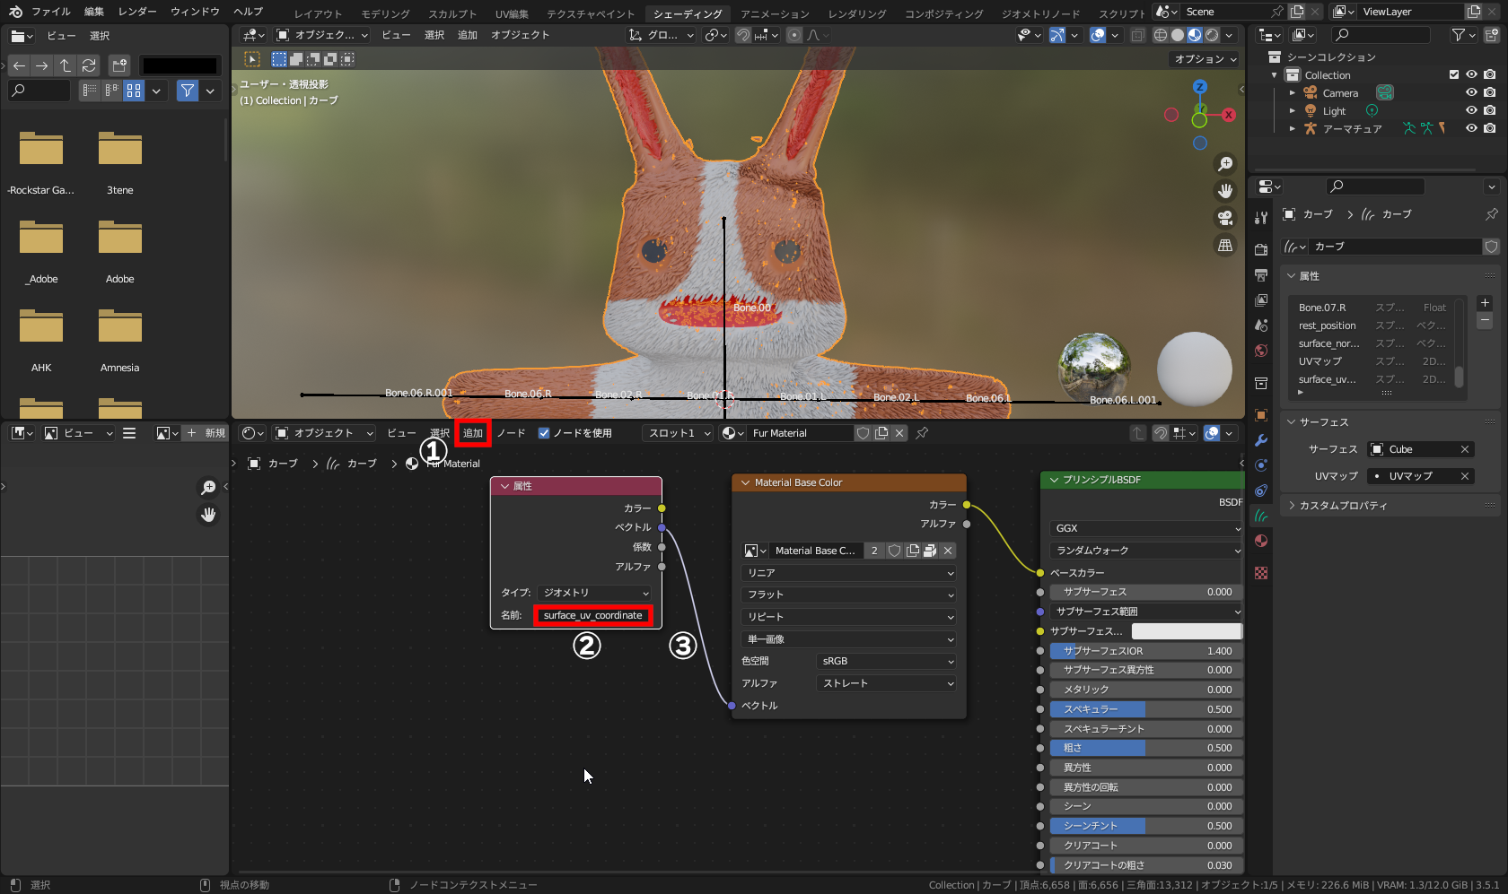The width and height of the screenshot is (1508, 894).
Task: Disable Camera in renders via camera icon
Action: pyautogui.click(x=1490, y=92)
